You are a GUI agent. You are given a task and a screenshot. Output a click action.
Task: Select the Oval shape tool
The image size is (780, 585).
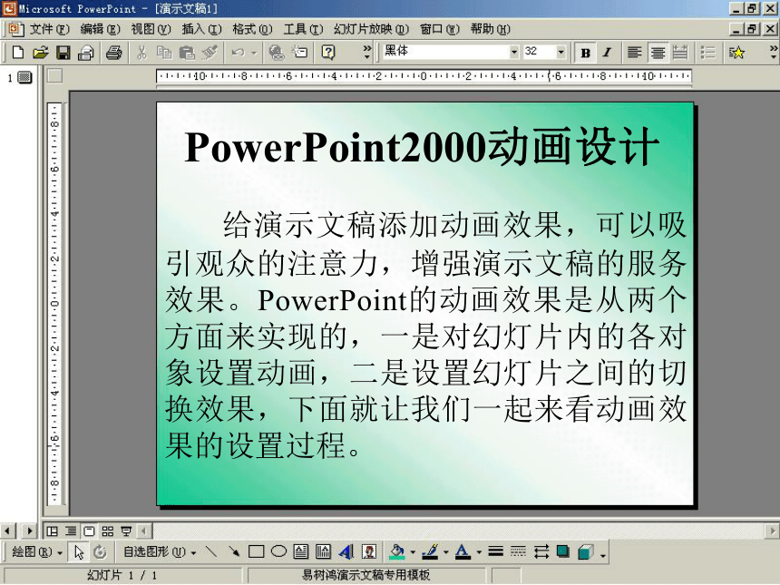[278, 551]
